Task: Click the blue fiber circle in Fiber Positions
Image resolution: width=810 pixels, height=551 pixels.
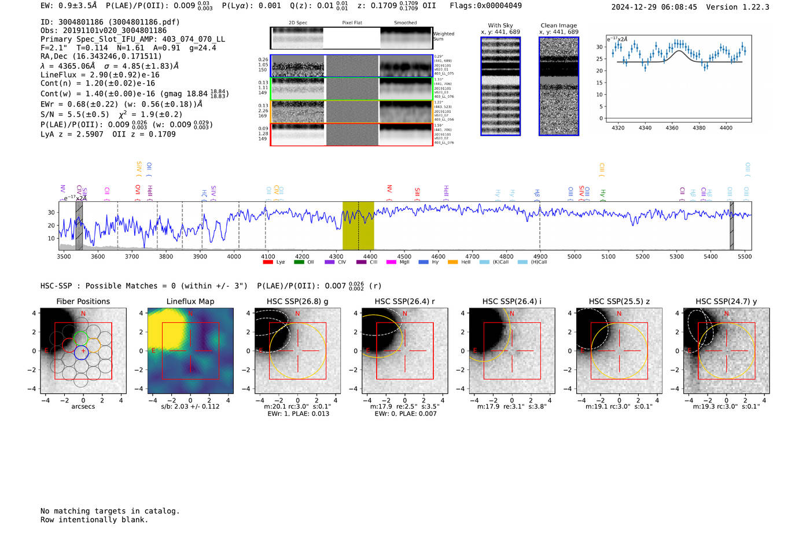Action: pyautogui.click(x=81, y=352)
